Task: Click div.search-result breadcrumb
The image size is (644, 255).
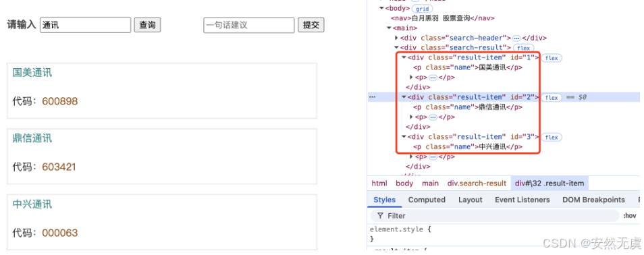Action: pos(477,183)
